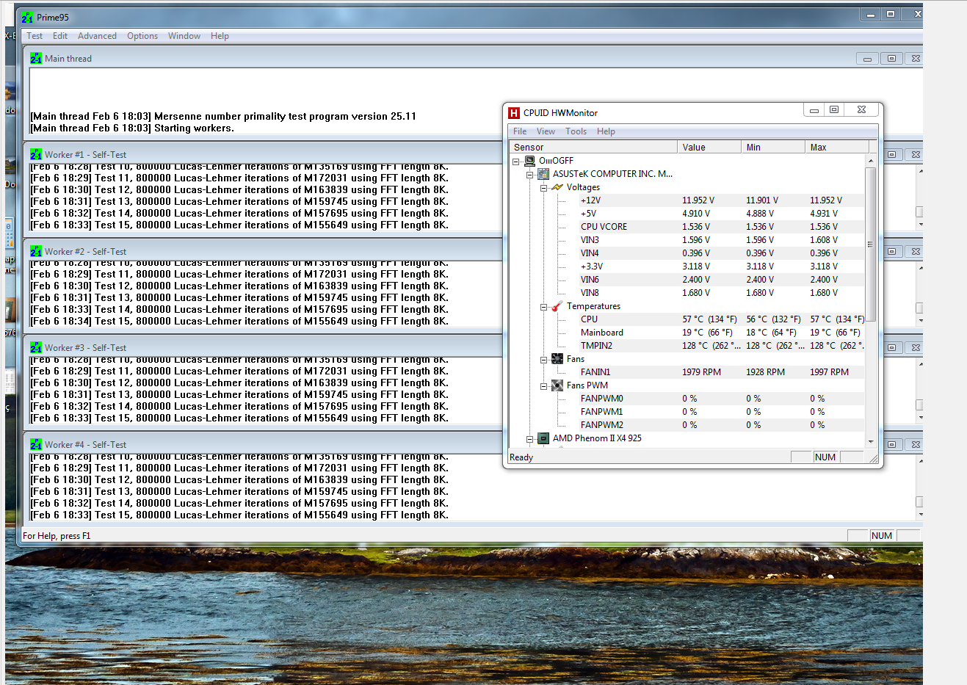Click the Main thread window icon
The width and height of the screenshot is (967, 685).
click(36, 58)
